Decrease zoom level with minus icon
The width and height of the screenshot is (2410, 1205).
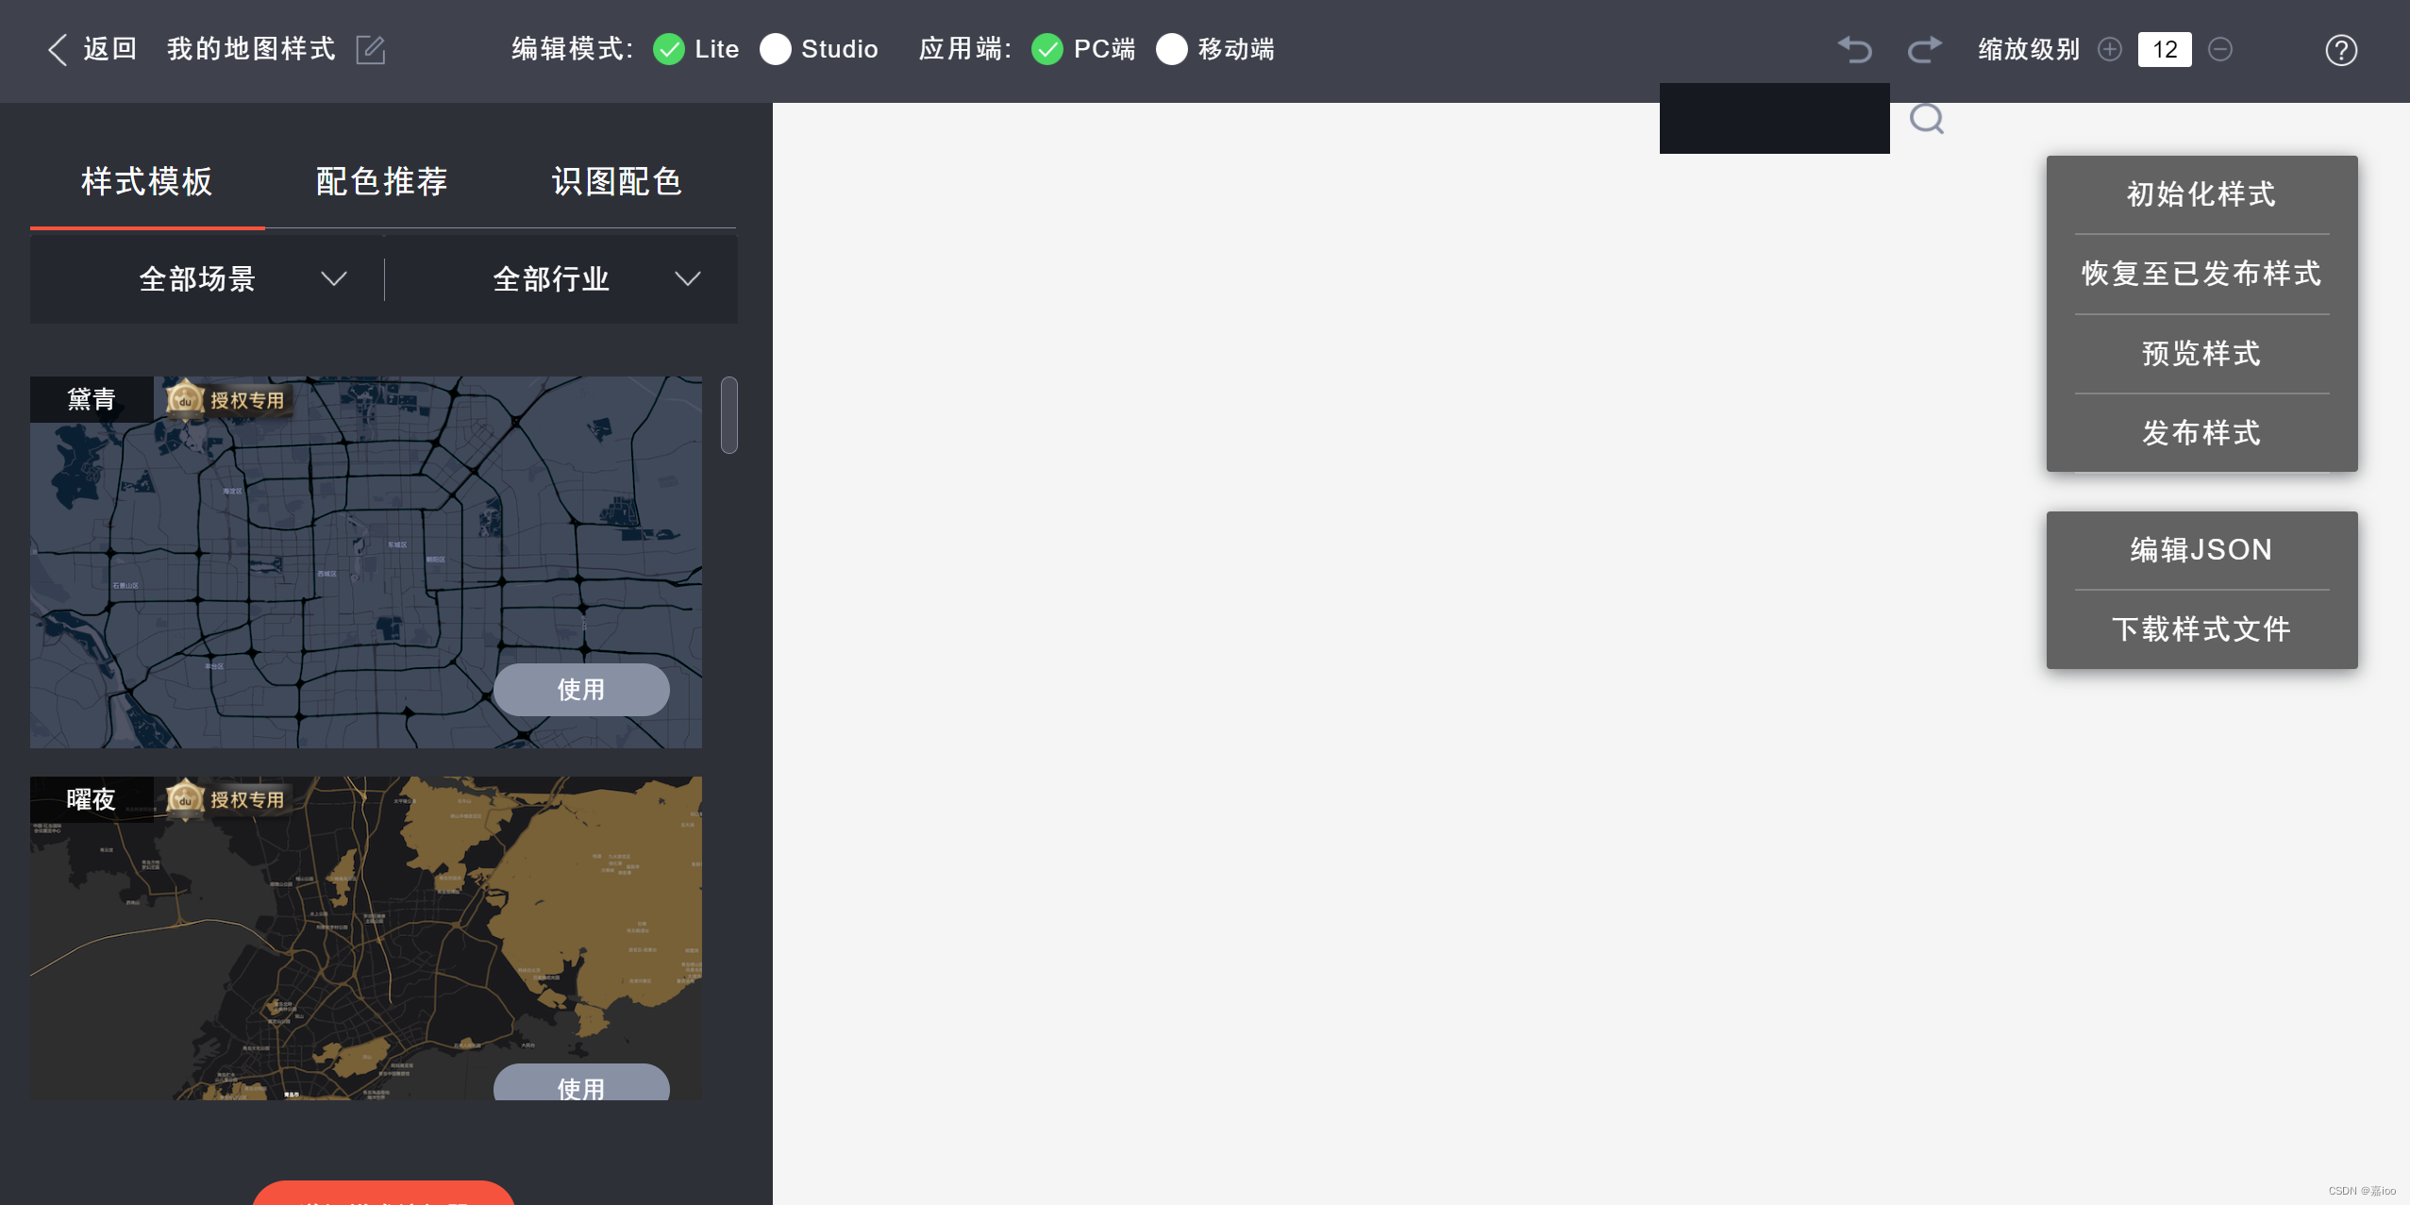(x=2220, y=49)
